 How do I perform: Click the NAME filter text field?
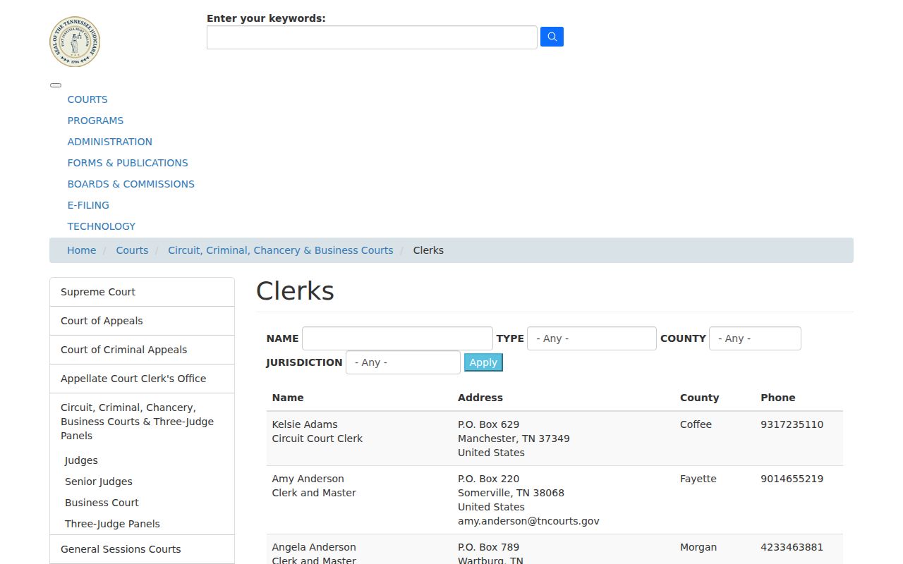(x=397, y=338)
